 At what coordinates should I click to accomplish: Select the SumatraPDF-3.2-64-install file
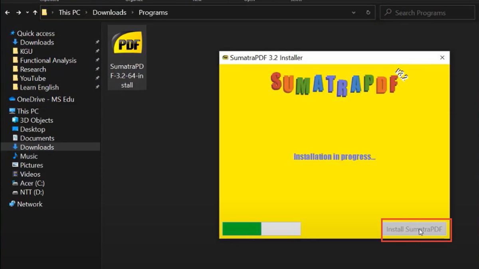click(x=127, y=57)
